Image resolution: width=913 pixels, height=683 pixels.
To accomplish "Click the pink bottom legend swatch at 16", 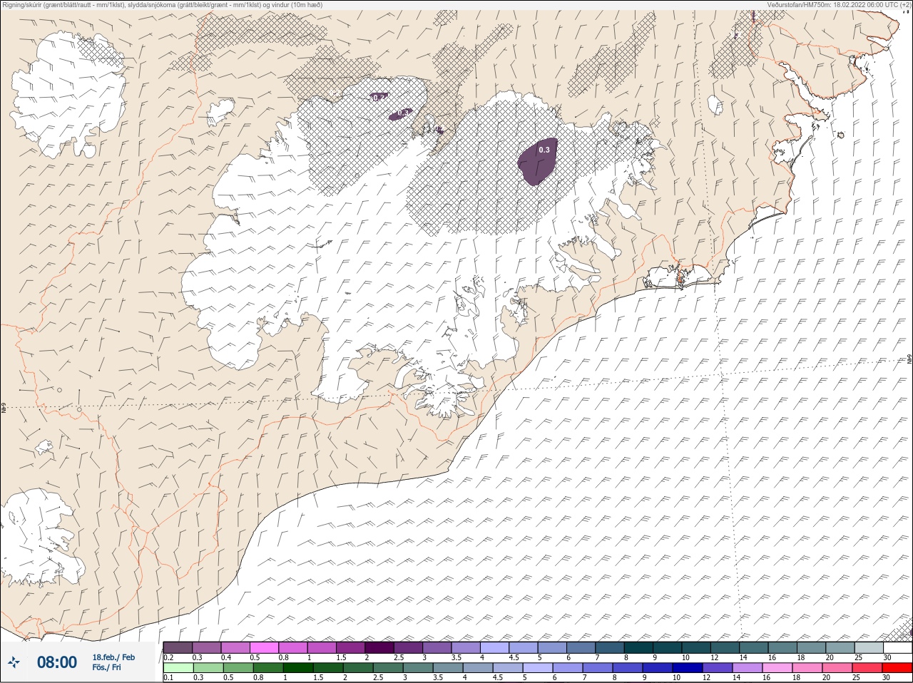I will pyautogui.click(x=777, y=668).
